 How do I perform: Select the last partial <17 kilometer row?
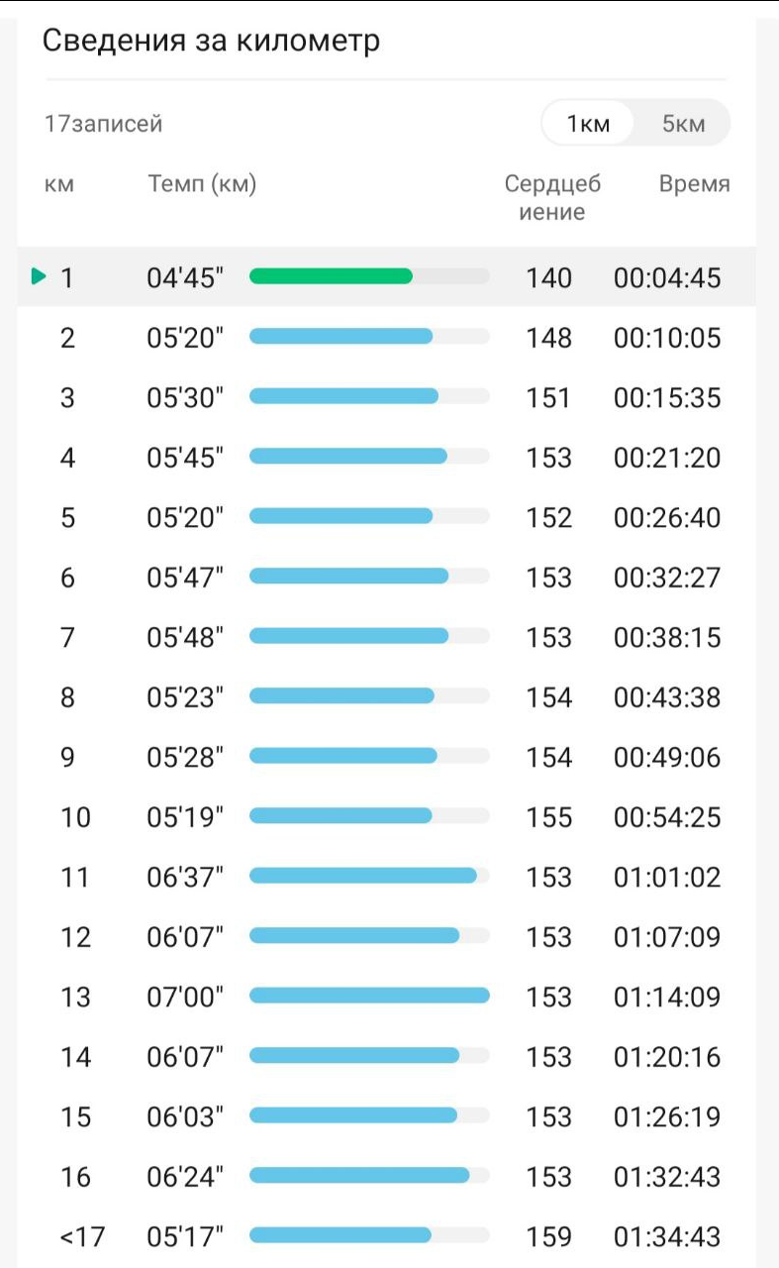(387, 1236)
